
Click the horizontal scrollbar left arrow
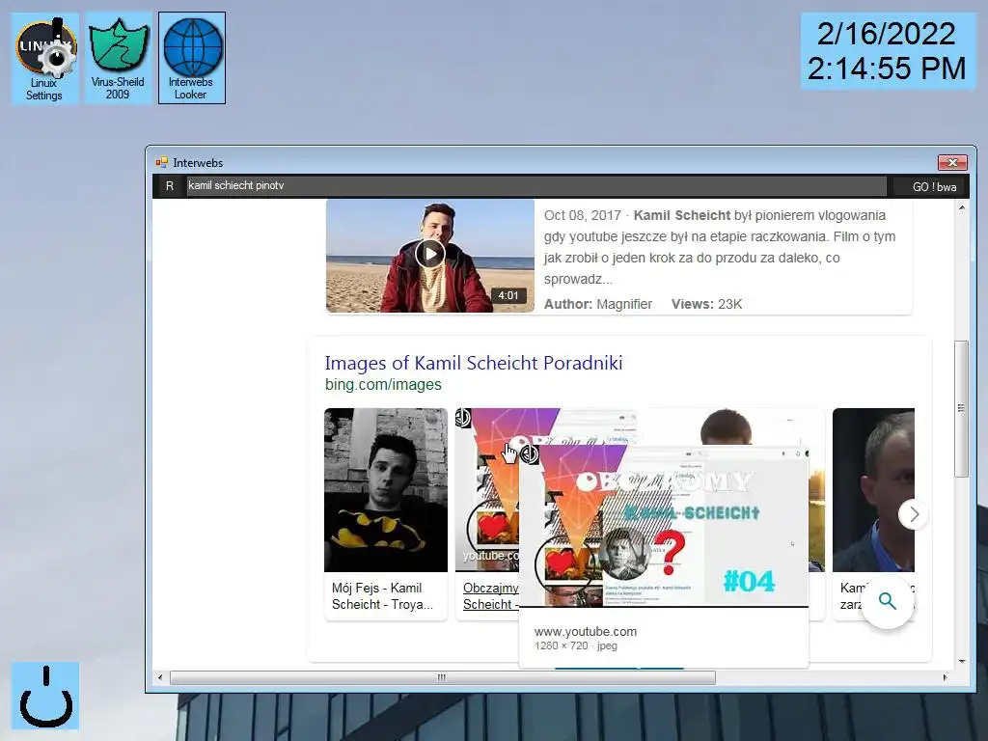pyautogui.click(x=160, y=677)
